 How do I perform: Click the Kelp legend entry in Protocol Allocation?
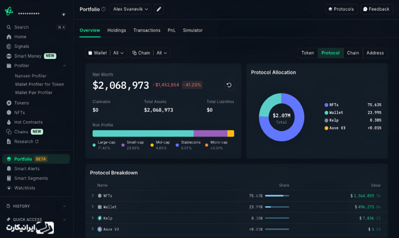[353, 120]
